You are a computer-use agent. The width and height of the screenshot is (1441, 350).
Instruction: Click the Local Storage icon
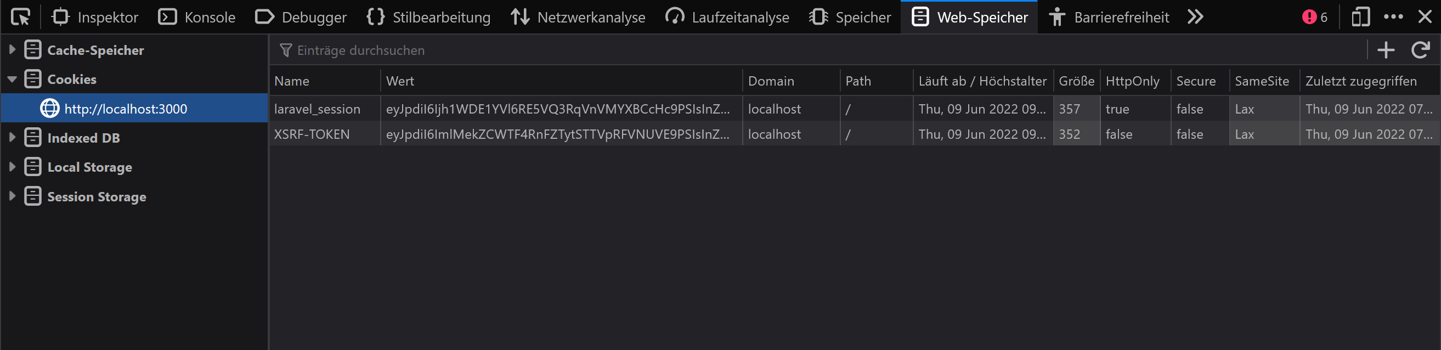[33, 167]
